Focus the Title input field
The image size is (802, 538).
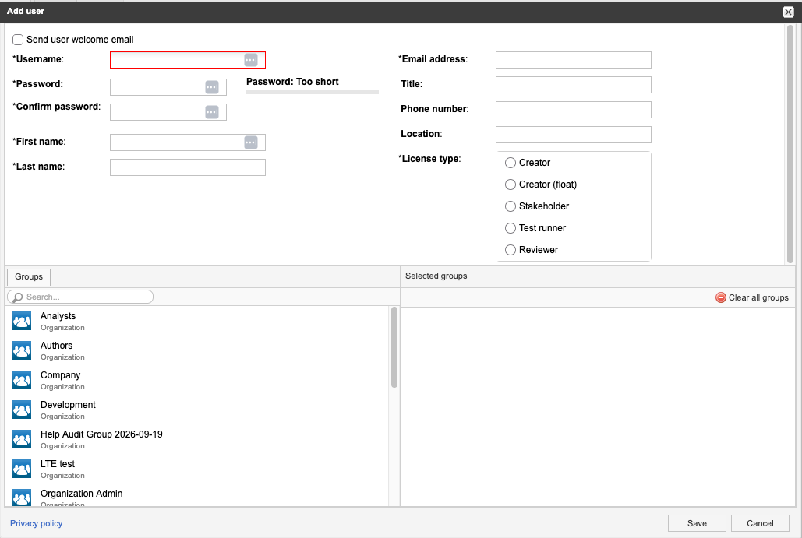coord(574,85)
